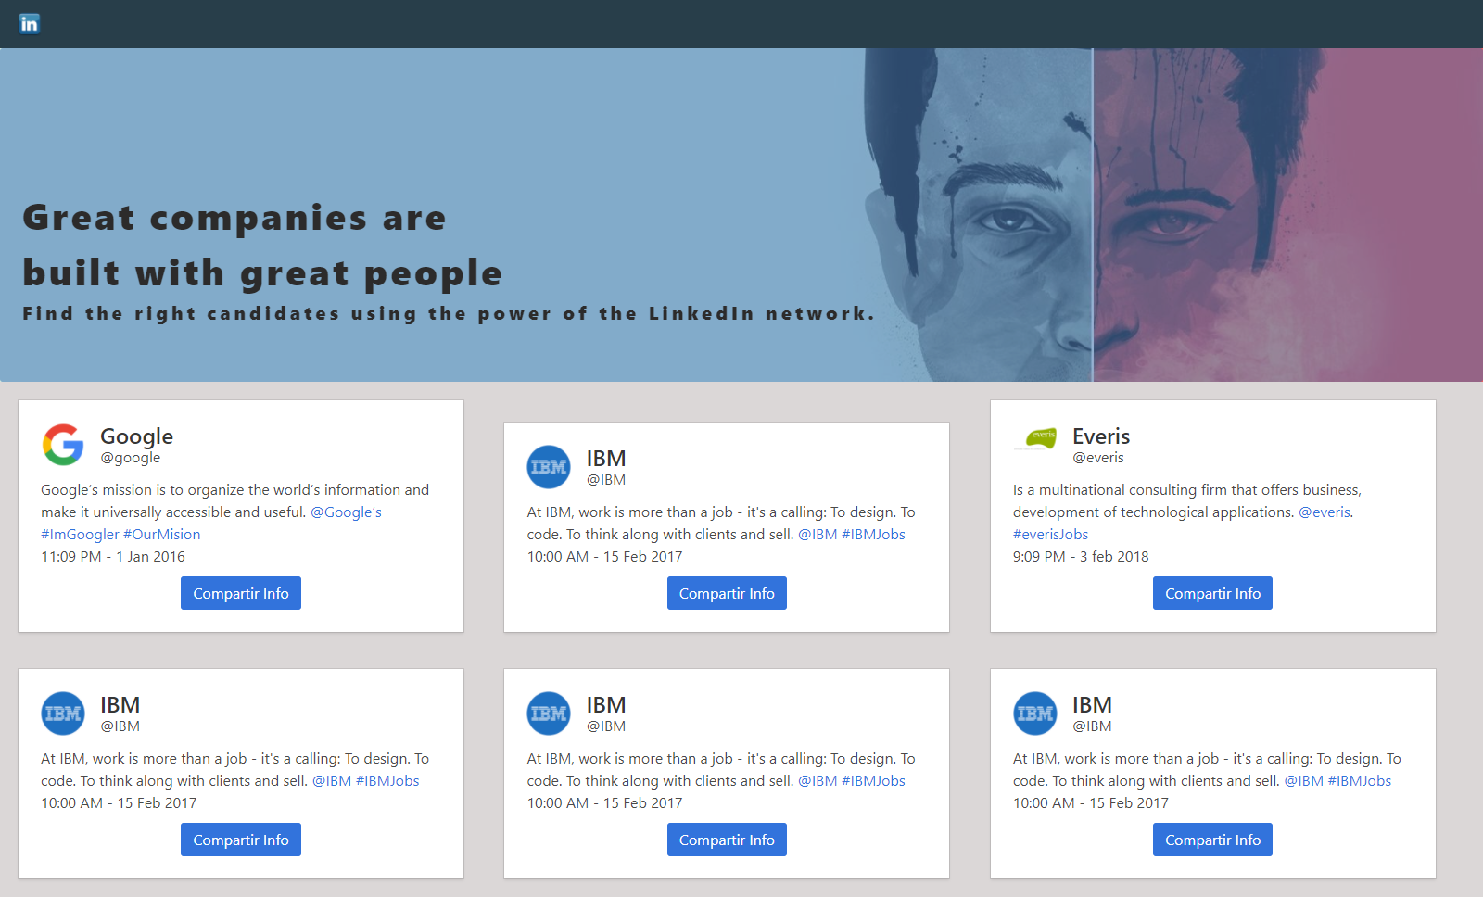Click the @google handle under the Google title

[131, 458]
